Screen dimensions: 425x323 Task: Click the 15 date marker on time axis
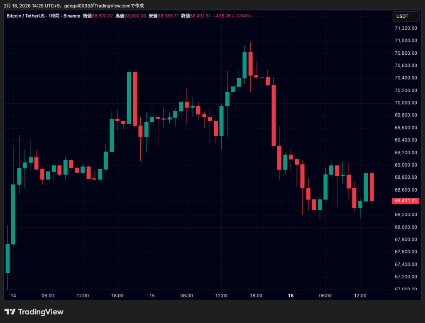152,296
